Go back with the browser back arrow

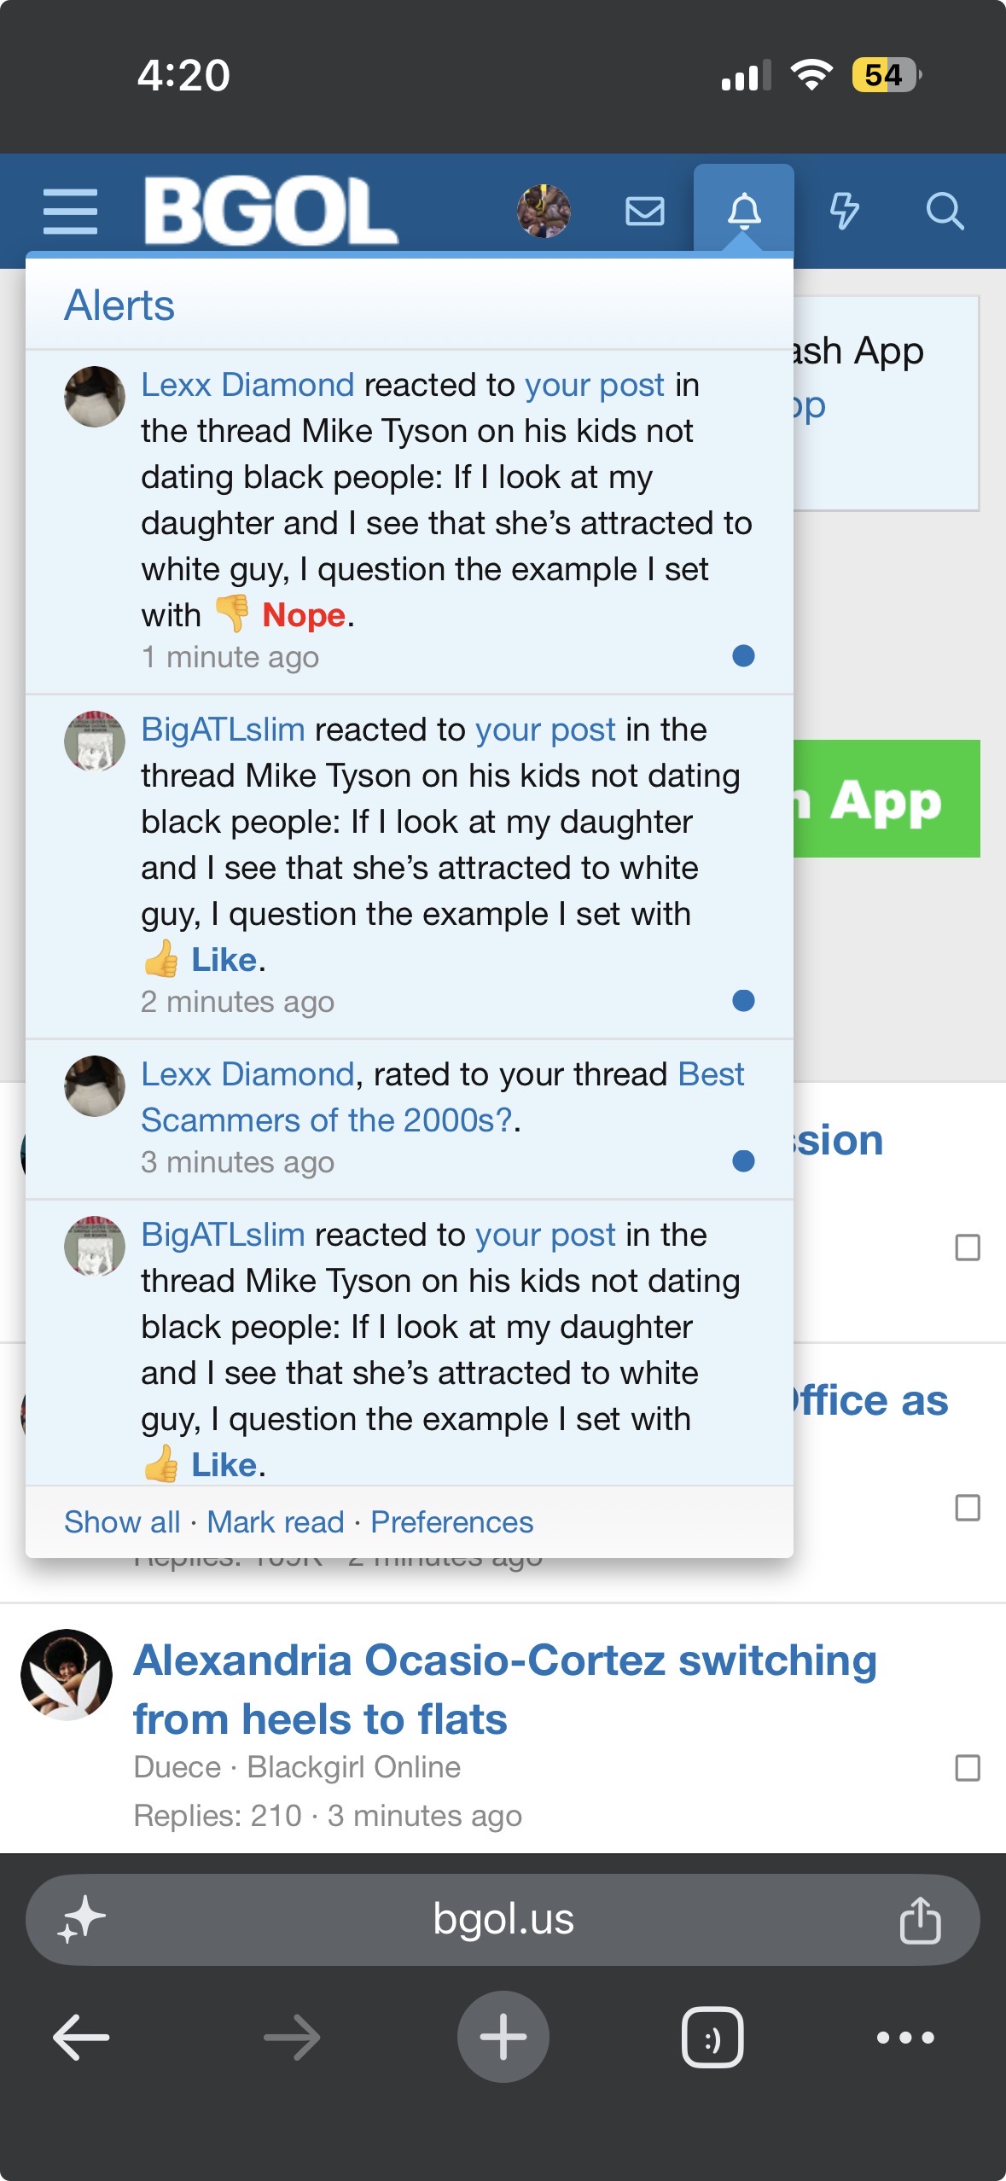click(x=81, y=2038)
